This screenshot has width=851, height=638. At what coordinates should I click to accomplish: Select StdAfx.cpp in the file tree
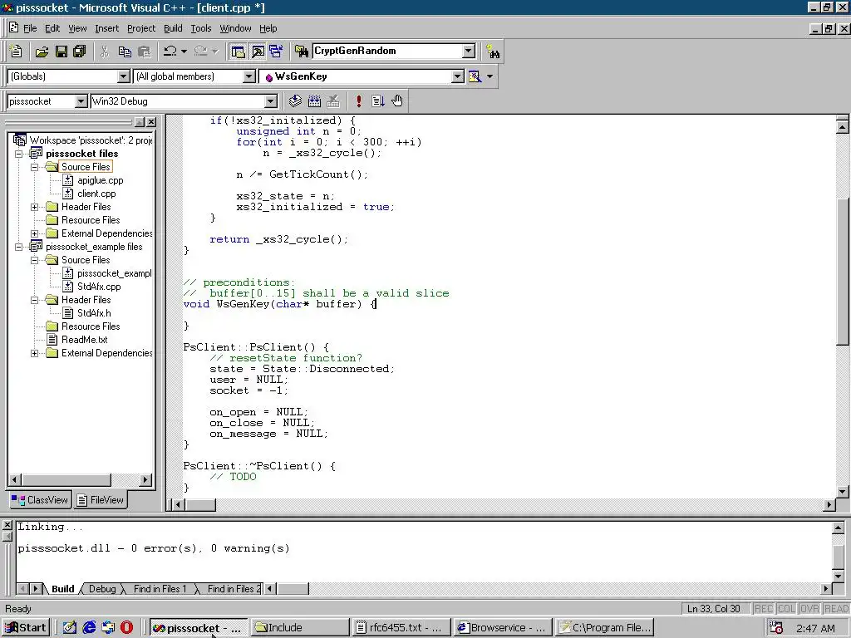(99, 287)
